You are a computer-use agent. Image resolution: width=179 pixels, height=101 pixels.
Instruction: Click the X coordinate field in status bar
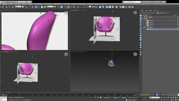coord(107,98)
